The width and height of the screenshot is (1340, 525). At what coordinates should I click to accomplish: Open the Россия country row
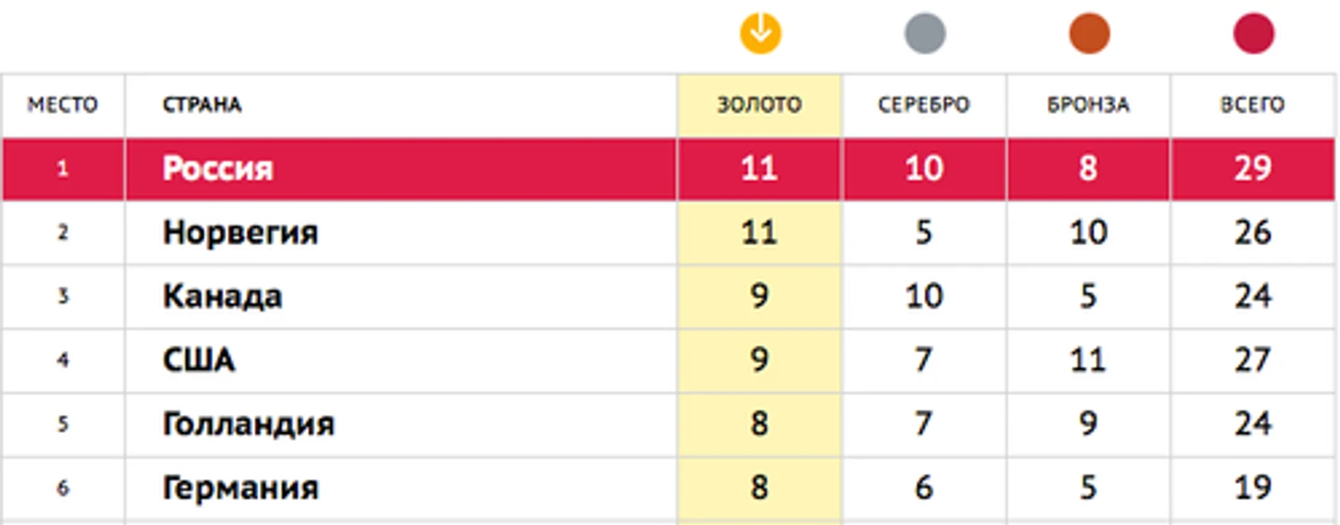click(x=668, y=169)
